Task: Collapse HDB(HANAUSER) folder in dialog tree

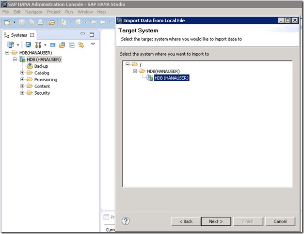Action: [x=135, y=71]
